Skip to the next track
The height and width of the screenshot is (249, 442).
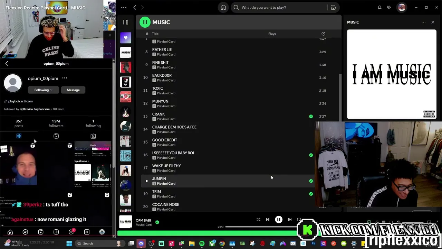(x=290, y=220)
